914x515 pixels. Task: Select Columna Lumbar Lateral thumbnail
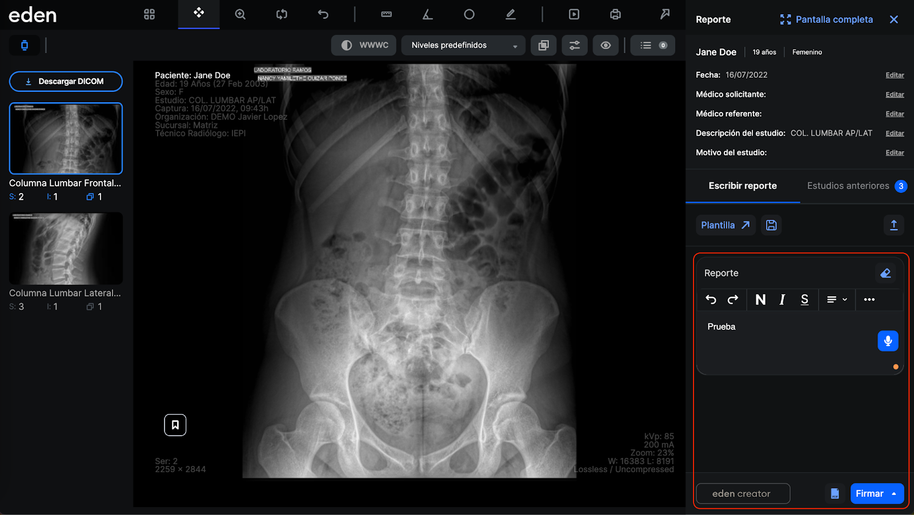tap(66, 248)
